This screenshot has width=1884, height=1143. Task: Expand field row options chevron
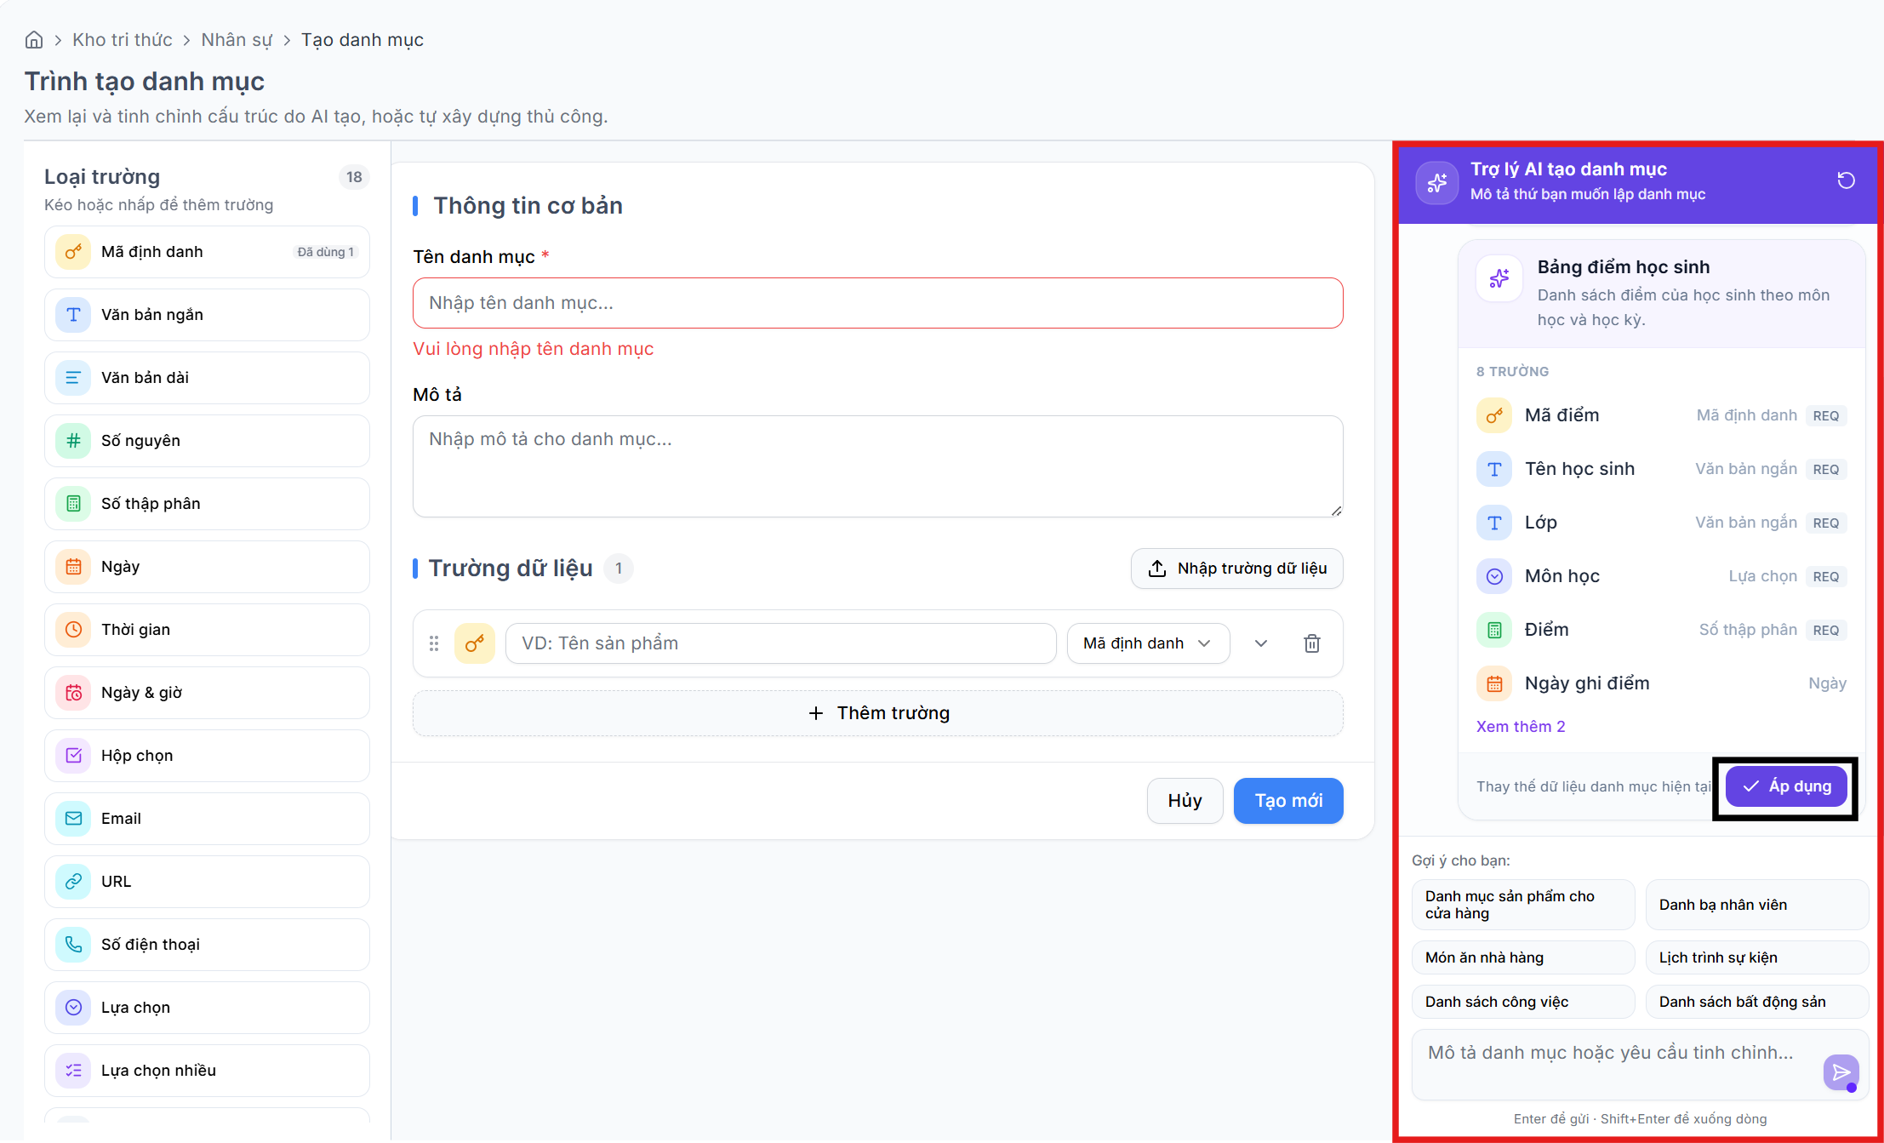[x=1261, y=643]
